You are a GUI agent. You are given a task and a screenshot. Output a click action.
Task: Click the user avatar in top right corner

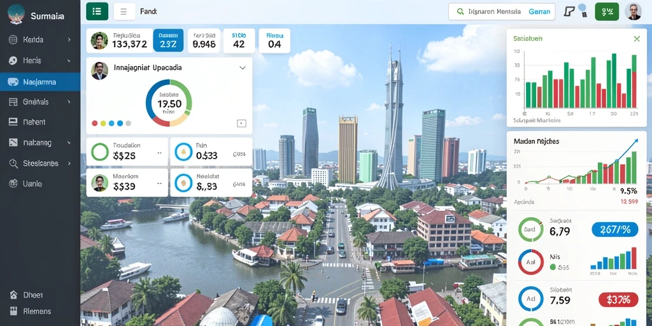point(633,11)
